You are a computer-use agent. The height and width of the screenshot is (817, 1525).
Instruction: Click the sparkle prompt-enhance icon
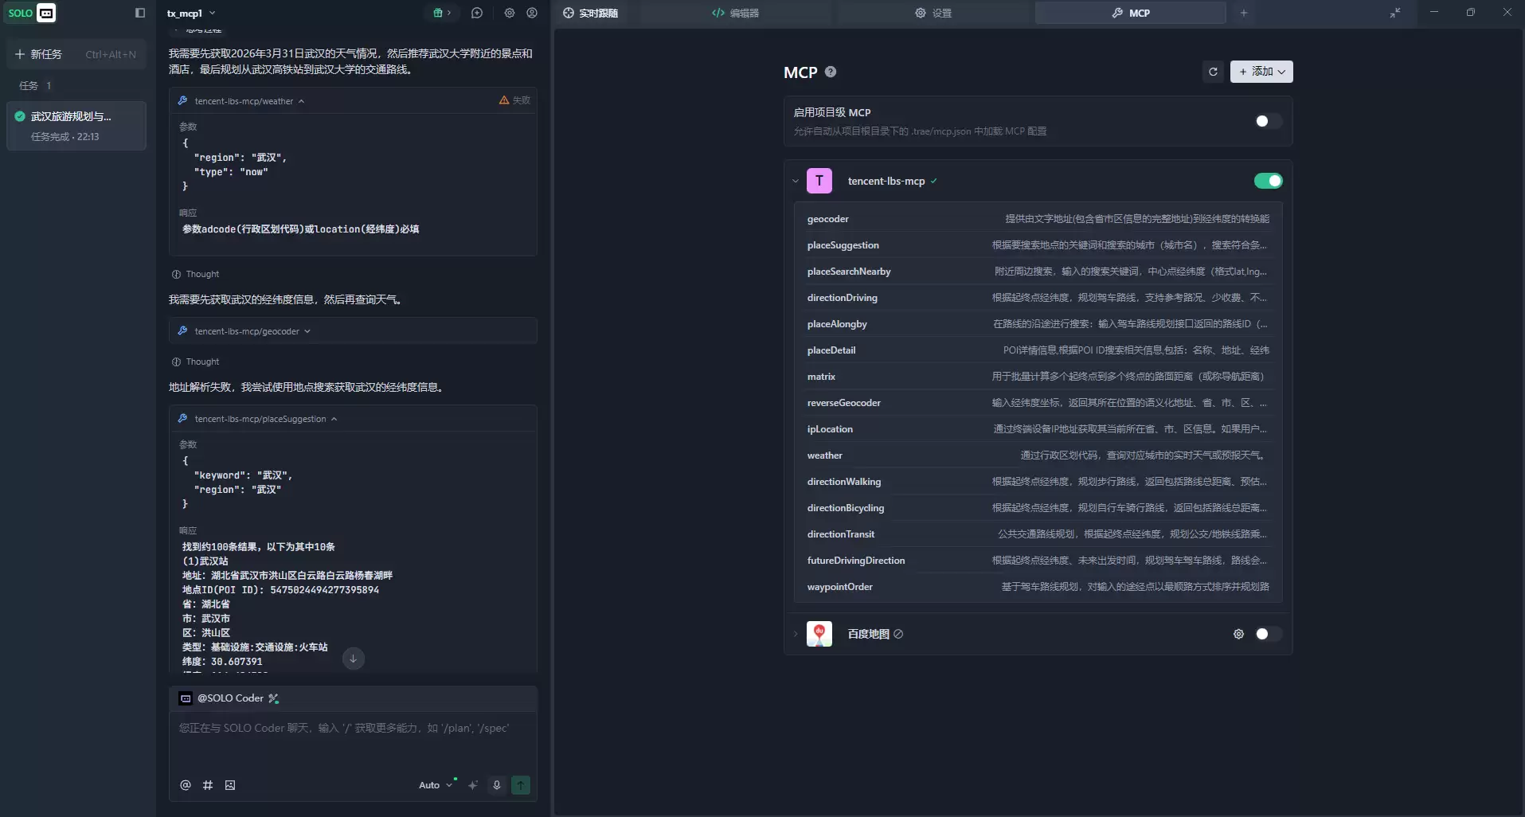(x=473, y=785)
